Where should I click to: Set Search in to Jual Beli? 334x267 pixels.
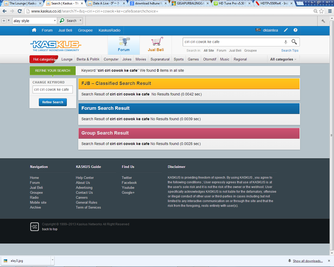tap(235, 51)
